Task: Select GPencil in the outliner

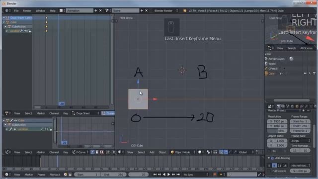Action: 273,69
